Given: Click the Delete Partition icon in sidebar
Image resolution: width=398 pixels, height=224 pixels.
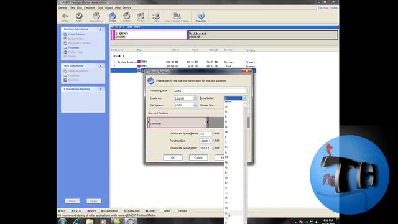Looking at the screenshot, I should 65,39.
